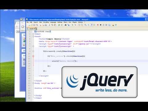The height and width of the screenshot is (111, 148).
Task: Create a new document with the New toolbar icon
Action: [29, 25]
